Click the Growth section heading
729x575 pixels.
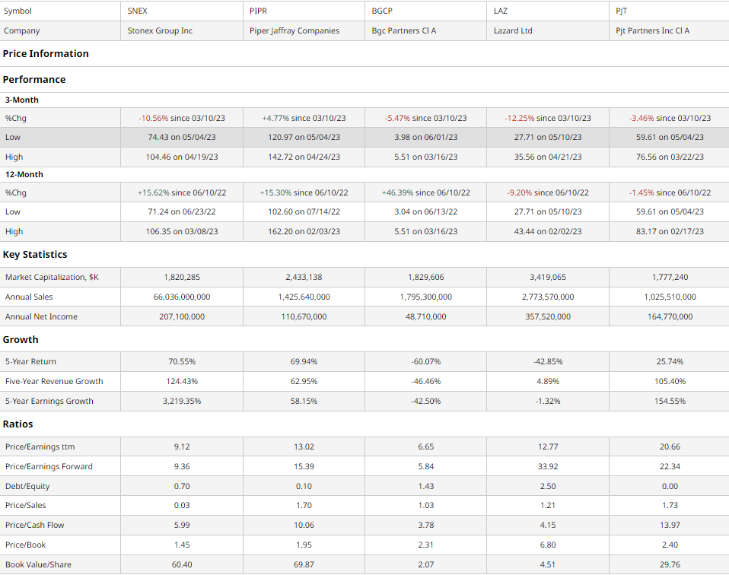(x=21, y=339)
